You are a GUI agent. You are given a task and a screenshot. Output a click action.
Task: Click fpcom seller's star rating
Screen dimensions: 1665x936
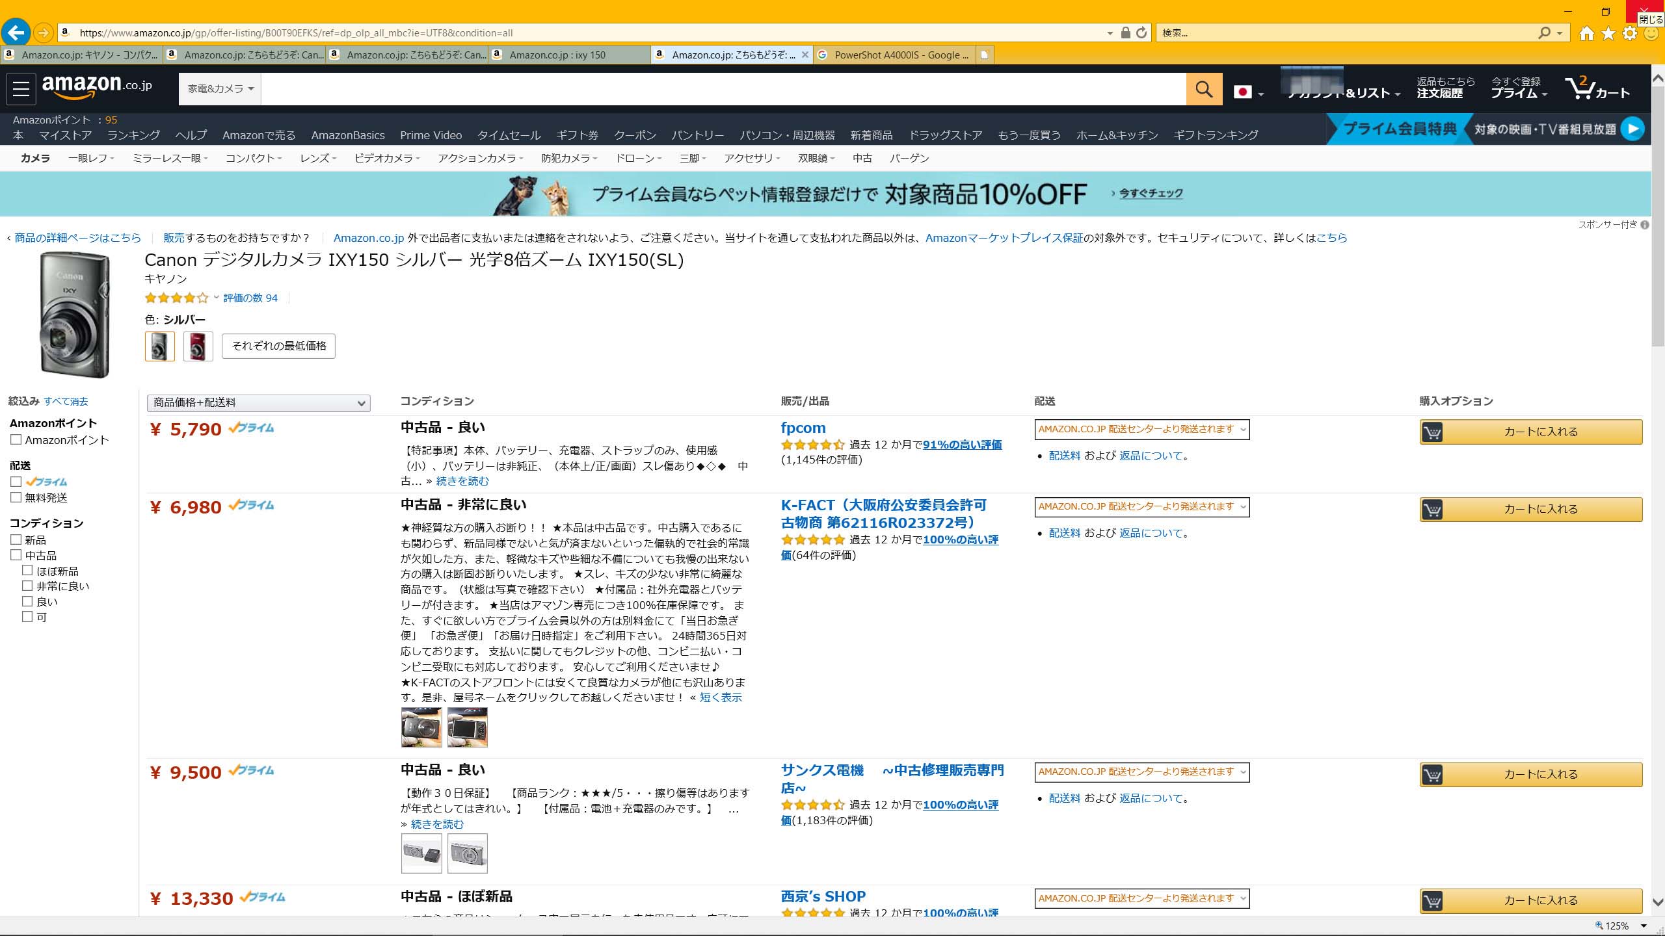[x=812, y=445]
